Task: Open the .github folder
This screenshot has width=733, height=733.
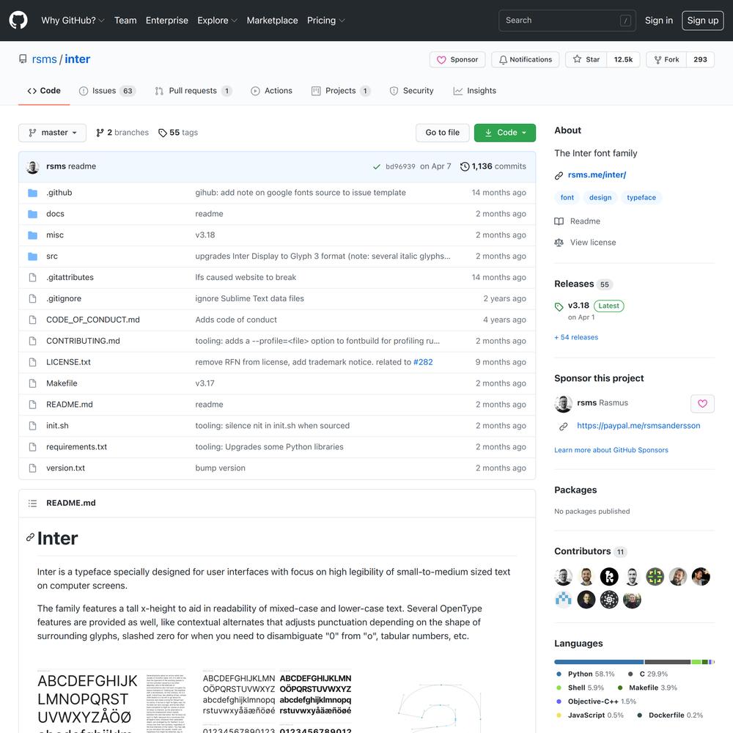Action: (x=59, y=193)
